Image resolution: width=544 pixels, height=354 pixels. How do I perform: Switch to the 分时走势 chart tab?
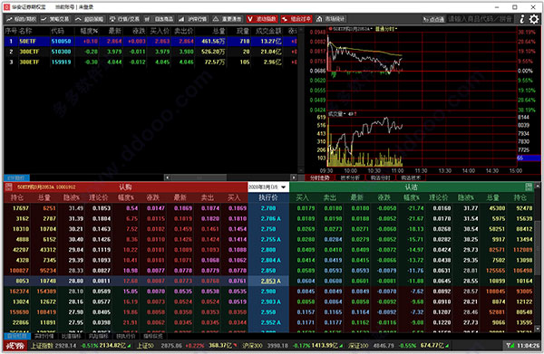319,177
